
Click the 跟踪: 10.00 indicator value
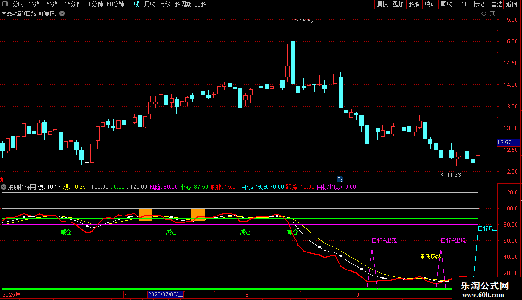[300, 187]
